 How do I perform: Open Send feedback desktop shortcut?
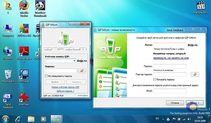pos(8,100)
